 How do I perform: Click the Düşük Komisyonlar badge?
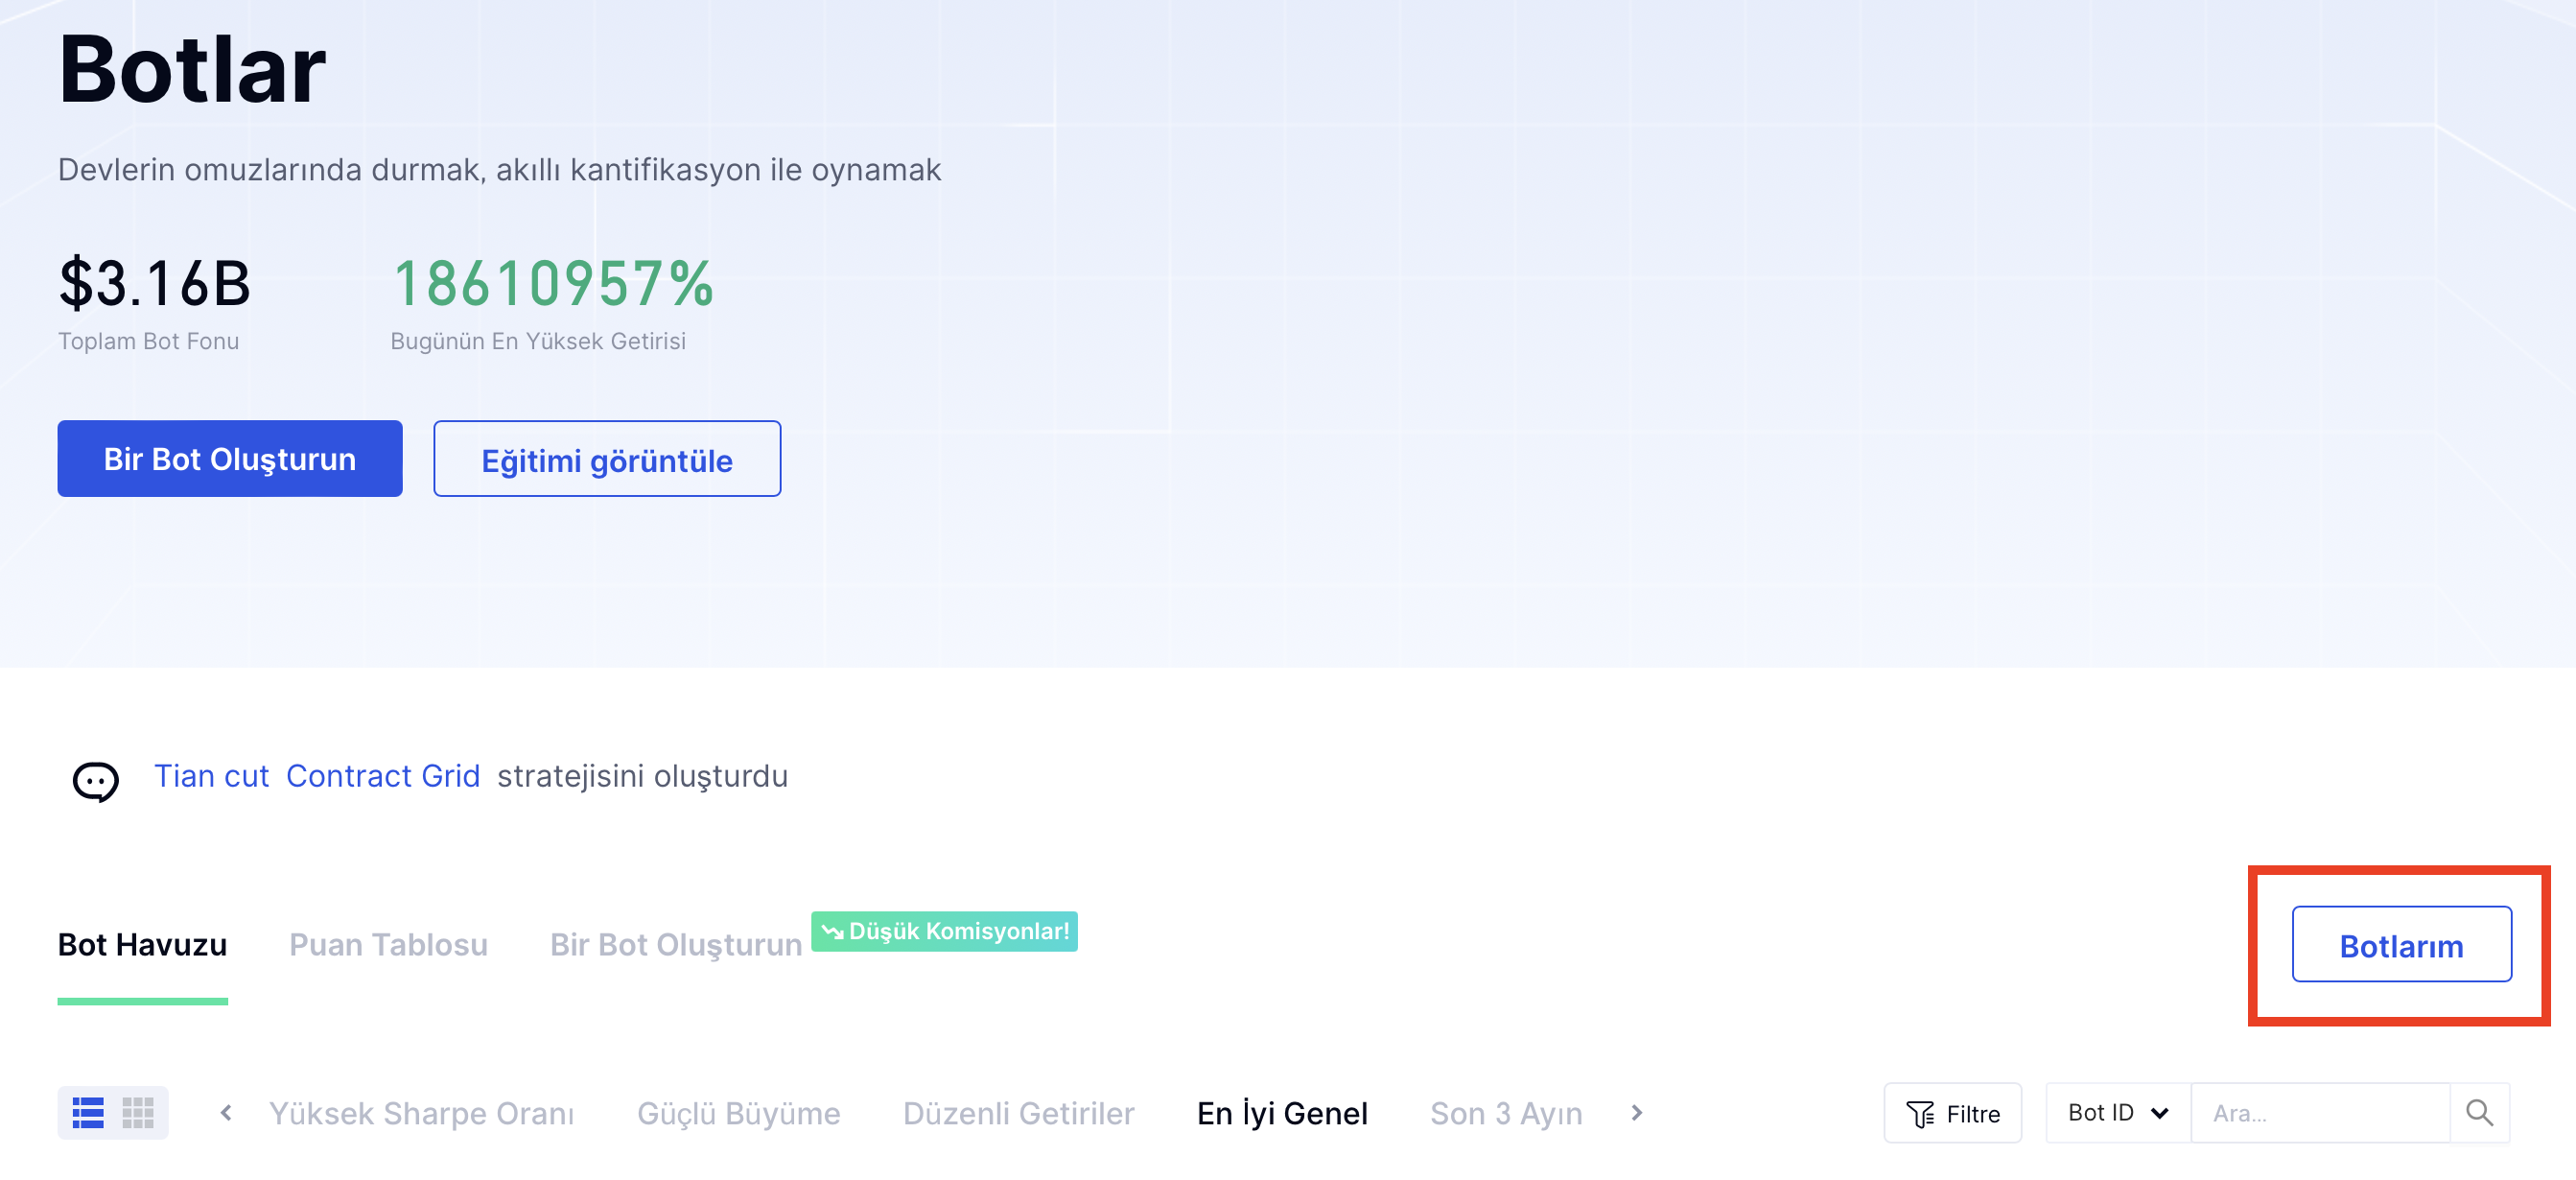[944, 931]
